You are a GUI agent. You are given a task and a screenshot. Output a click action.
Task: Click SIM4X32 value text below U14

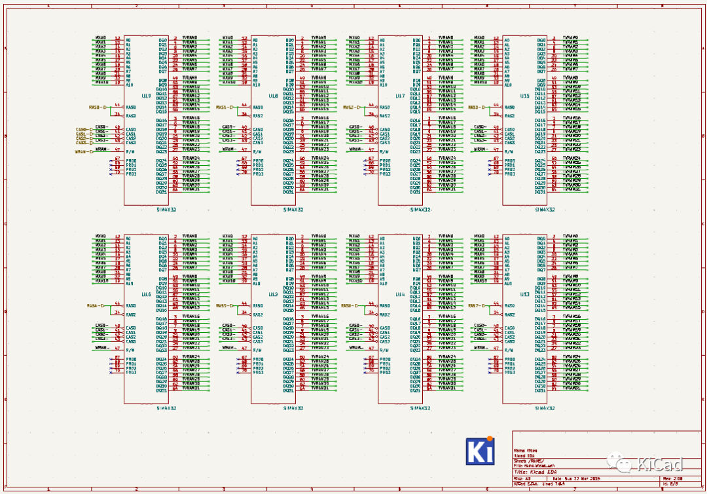click(420, 408)
